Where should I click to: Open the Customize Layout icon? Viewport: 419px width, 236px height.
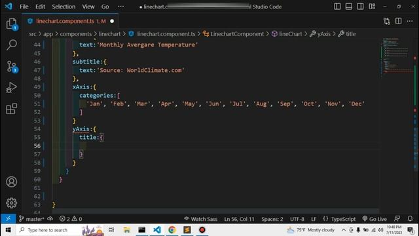point(372,7)
